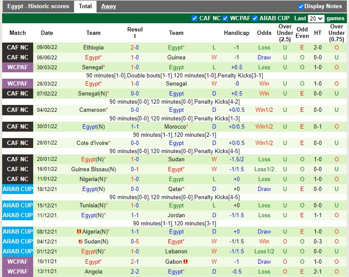The image size is (349, 277).
Task: Select the ARAB CUP label dated 18/12/21
Action: tap(18, 189)
